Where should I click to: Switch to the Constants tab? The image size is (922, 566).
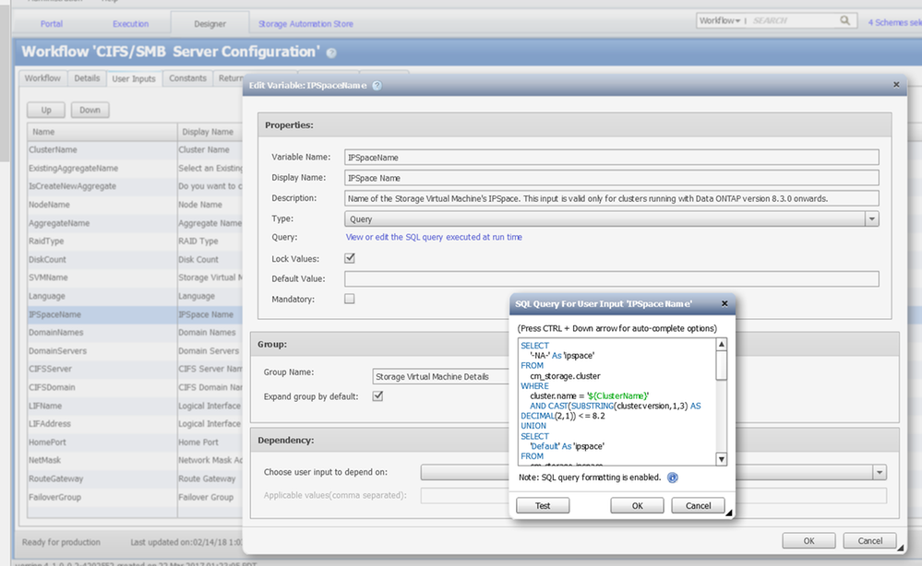[187, 78]
